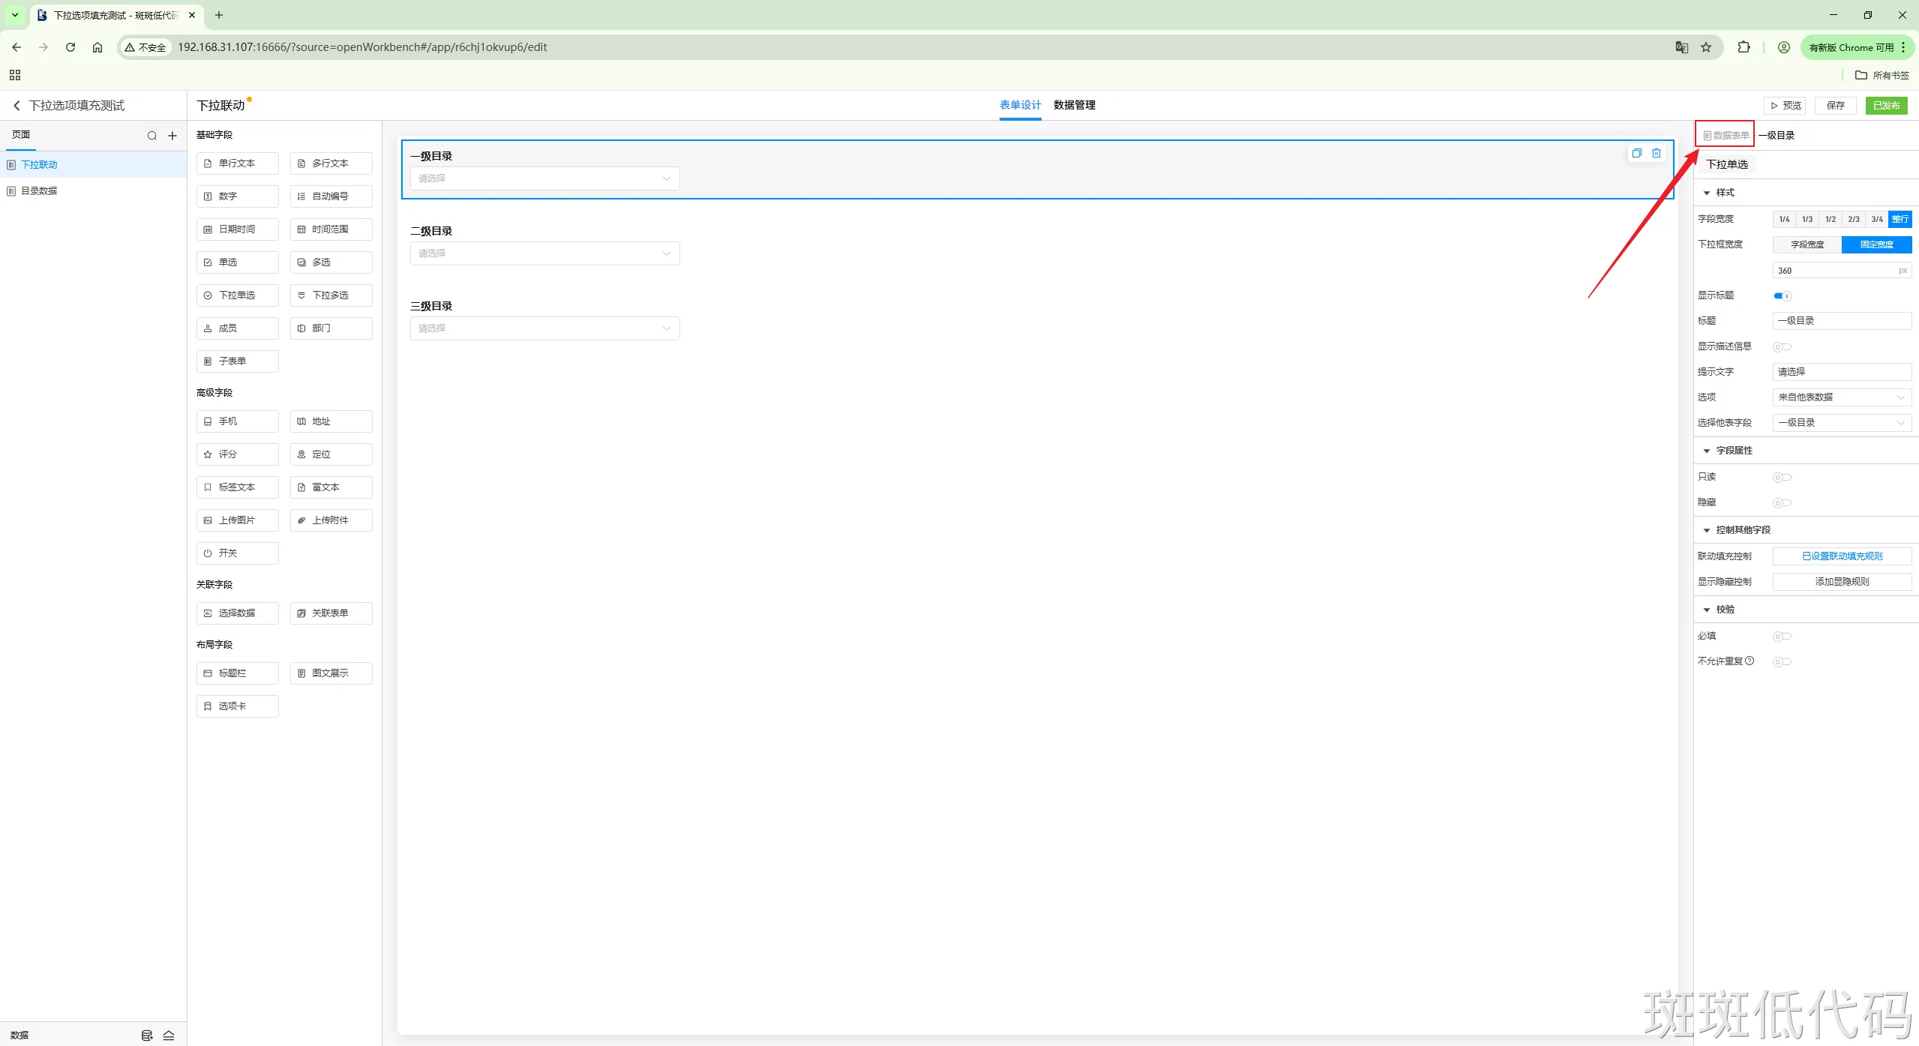Click the search icon in 页面 panel

coord(152,136)
